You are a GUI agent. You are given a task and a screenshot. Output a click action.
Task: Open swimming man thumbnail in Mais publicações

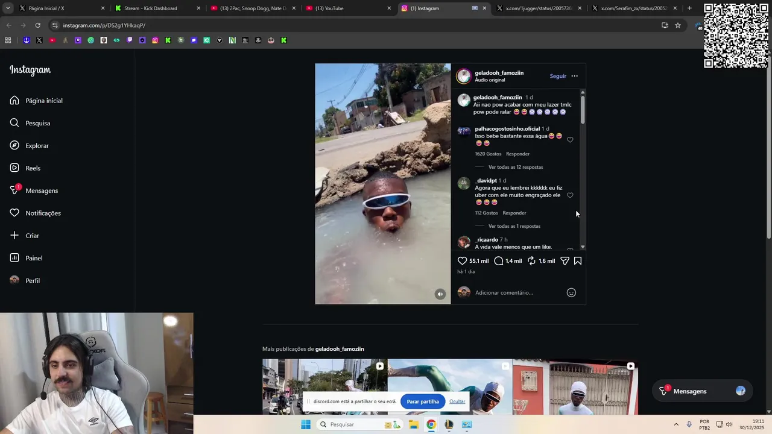[x=450, y=387]
